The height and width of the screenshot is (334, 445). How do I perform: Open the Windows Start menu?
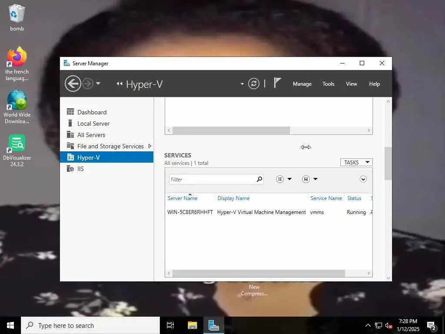coord(10,325)
